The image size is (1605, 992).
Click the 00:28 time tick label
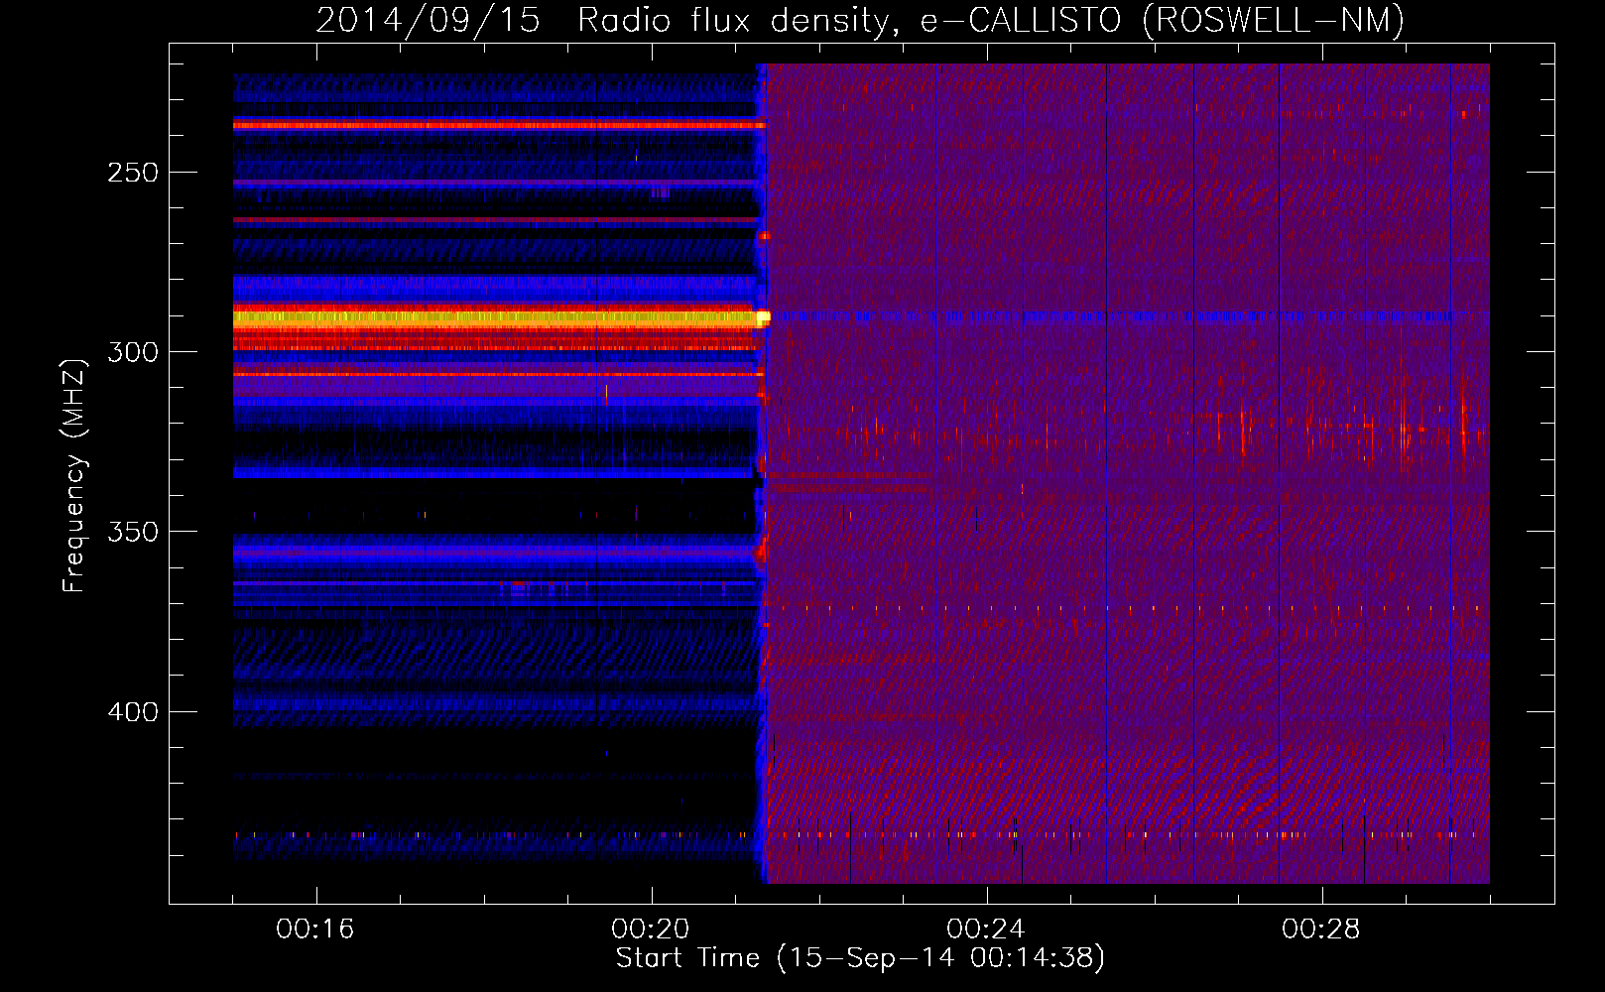(1321, 929)
